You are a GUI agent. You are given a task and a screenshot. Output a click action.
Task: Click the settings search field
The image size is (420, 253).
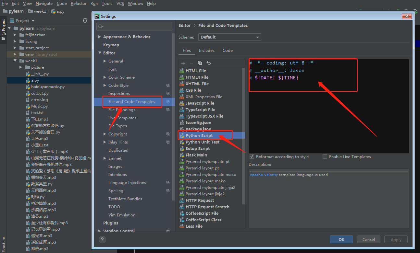134,26
